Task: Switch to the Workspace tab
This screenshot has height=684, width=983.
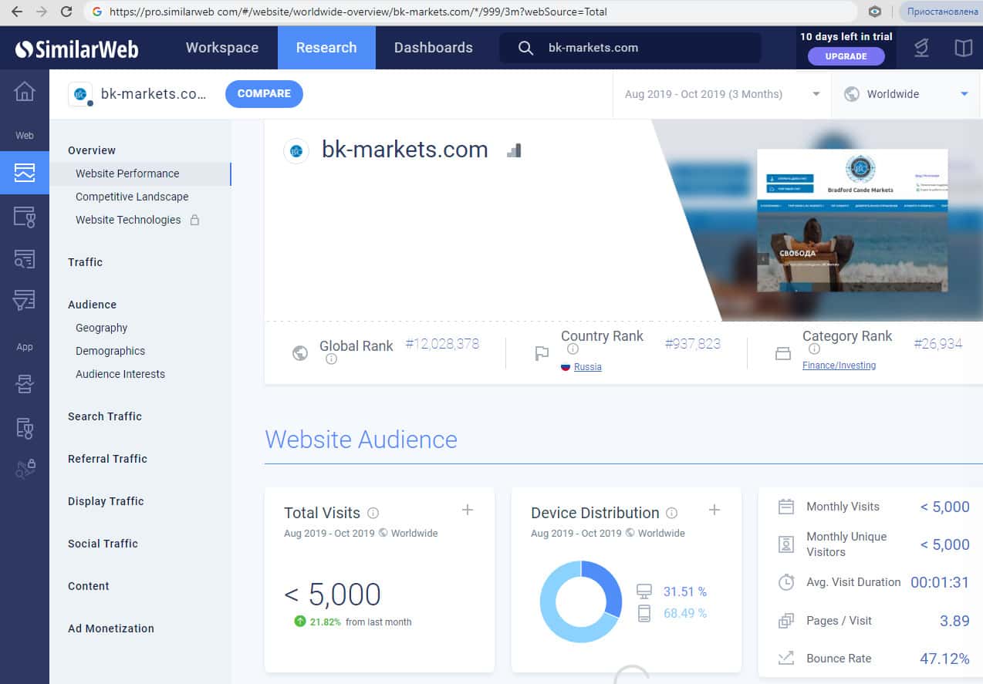Action: [x=222, y=48]
